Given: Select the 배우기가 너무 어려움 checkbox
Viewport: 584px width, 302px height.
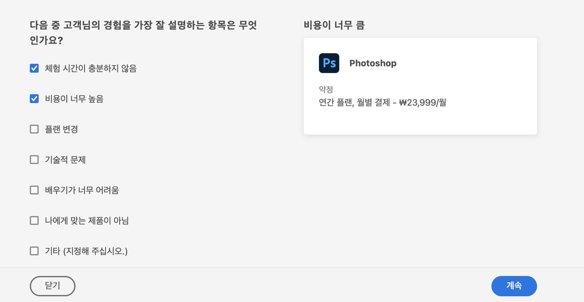Looking at the screenshot, I should pyautogui.click(x=34, y=190).
